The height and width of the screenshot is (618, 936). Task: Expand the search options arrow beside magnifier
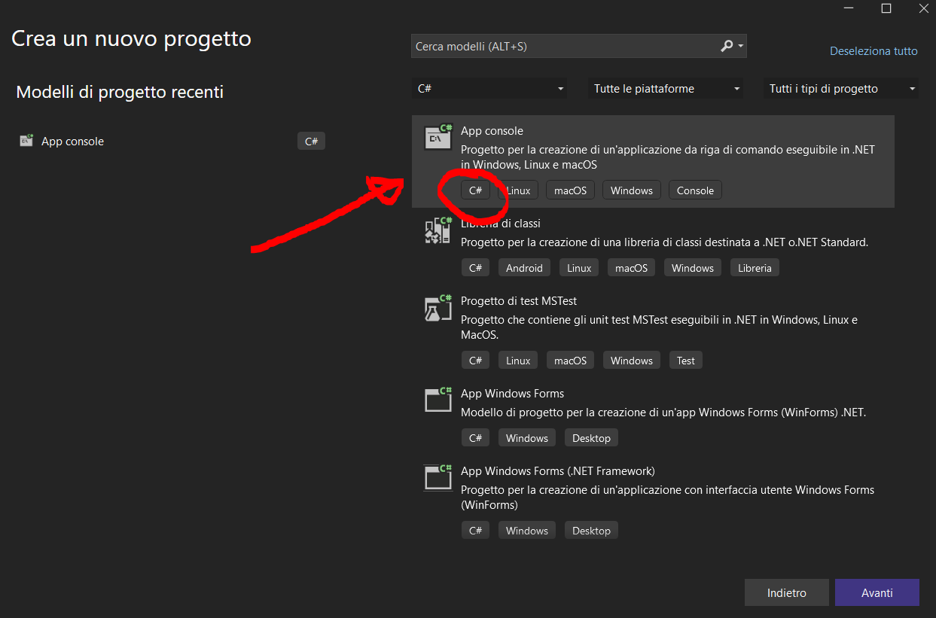(741, 47)
